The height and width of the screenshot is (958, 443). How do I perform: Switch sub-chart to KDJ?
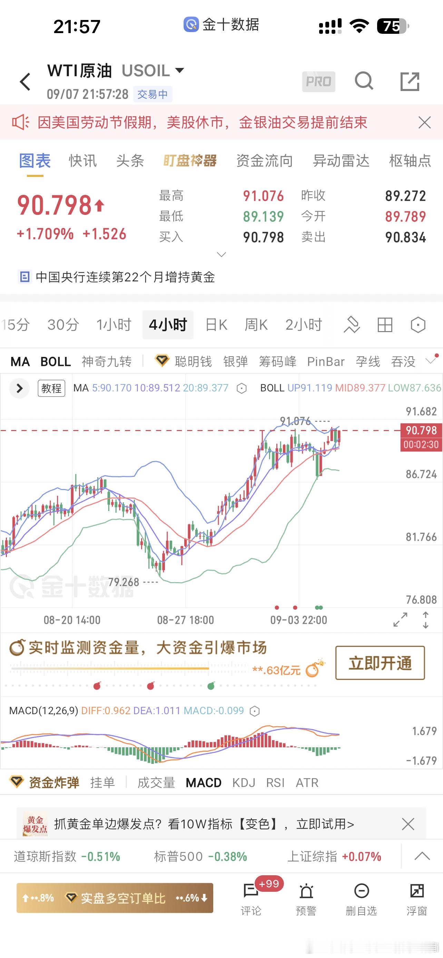244,783
